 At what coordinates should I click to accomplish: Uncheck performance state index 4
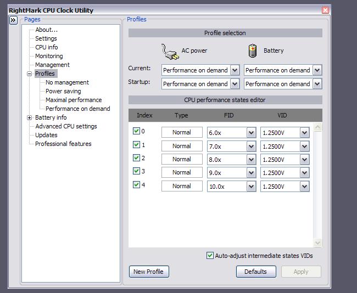pyautogui.click(x=136, y=184)
